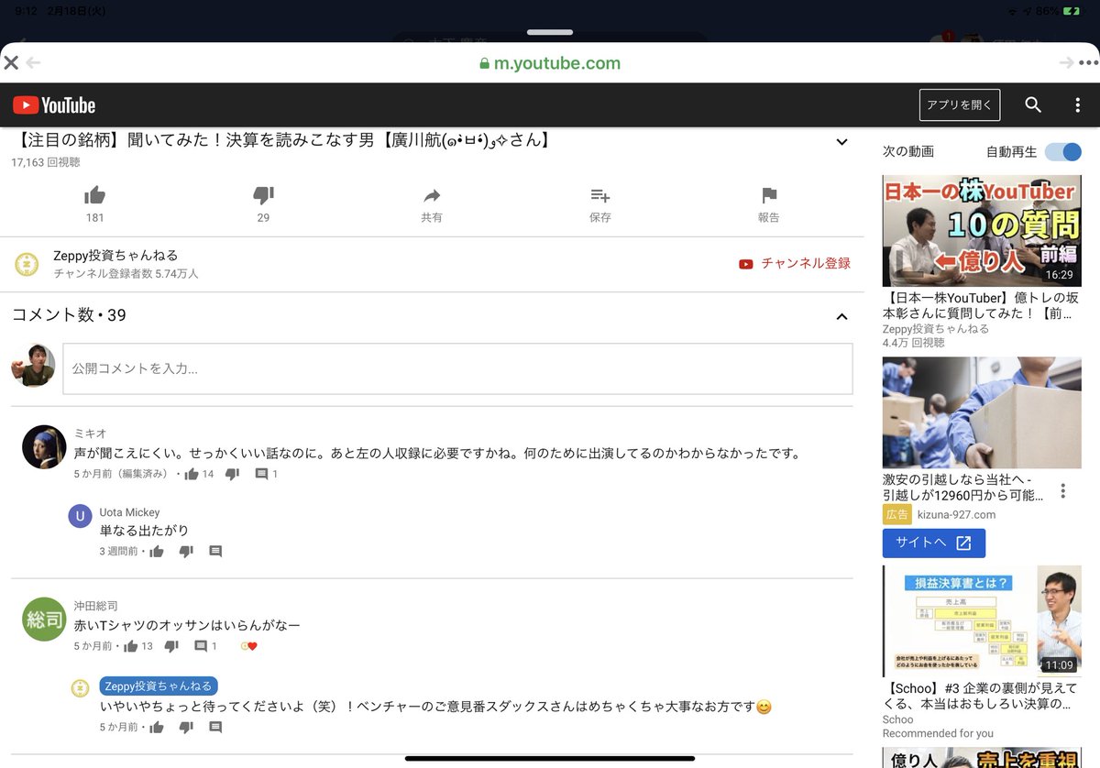
Task: Open Uota Mickey's profile avatar
Action: click(x=81, y=516)
